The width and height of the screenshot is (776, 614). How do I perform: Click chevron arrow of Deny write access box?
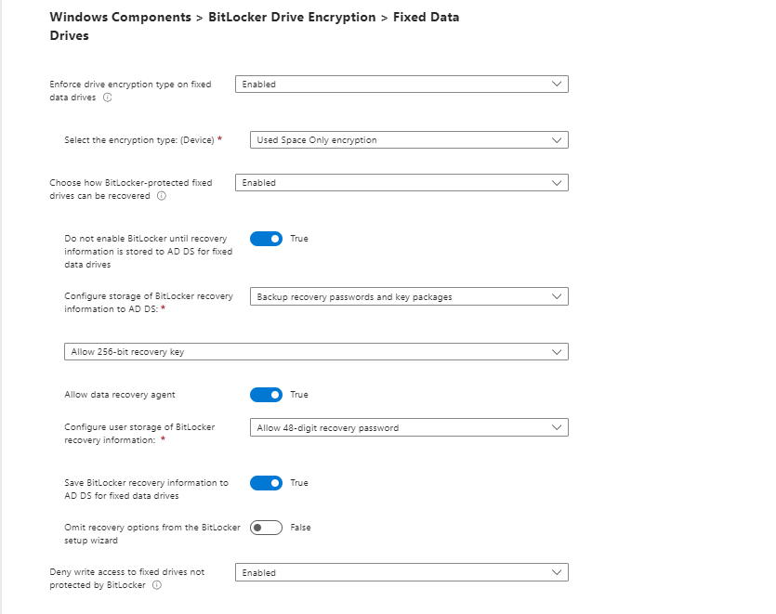pos(557,572)
